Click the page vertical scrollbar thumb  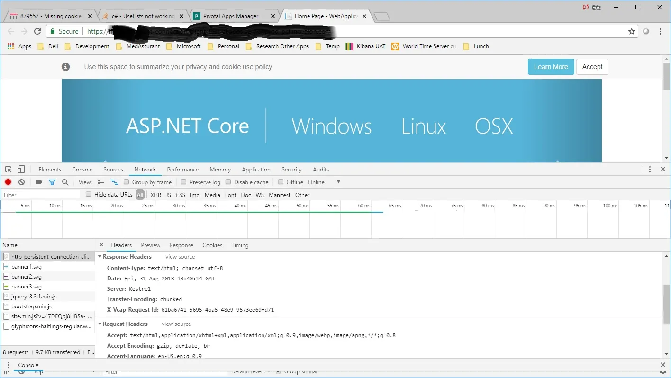point(667,75)
